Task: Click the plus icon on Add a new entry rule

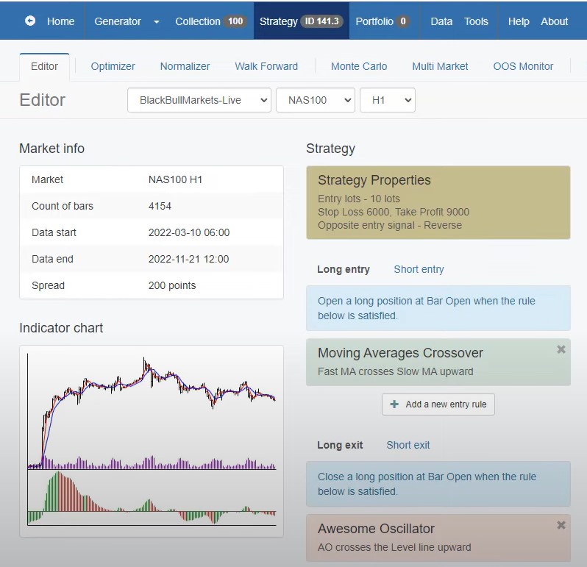Action: coord(394,404)
